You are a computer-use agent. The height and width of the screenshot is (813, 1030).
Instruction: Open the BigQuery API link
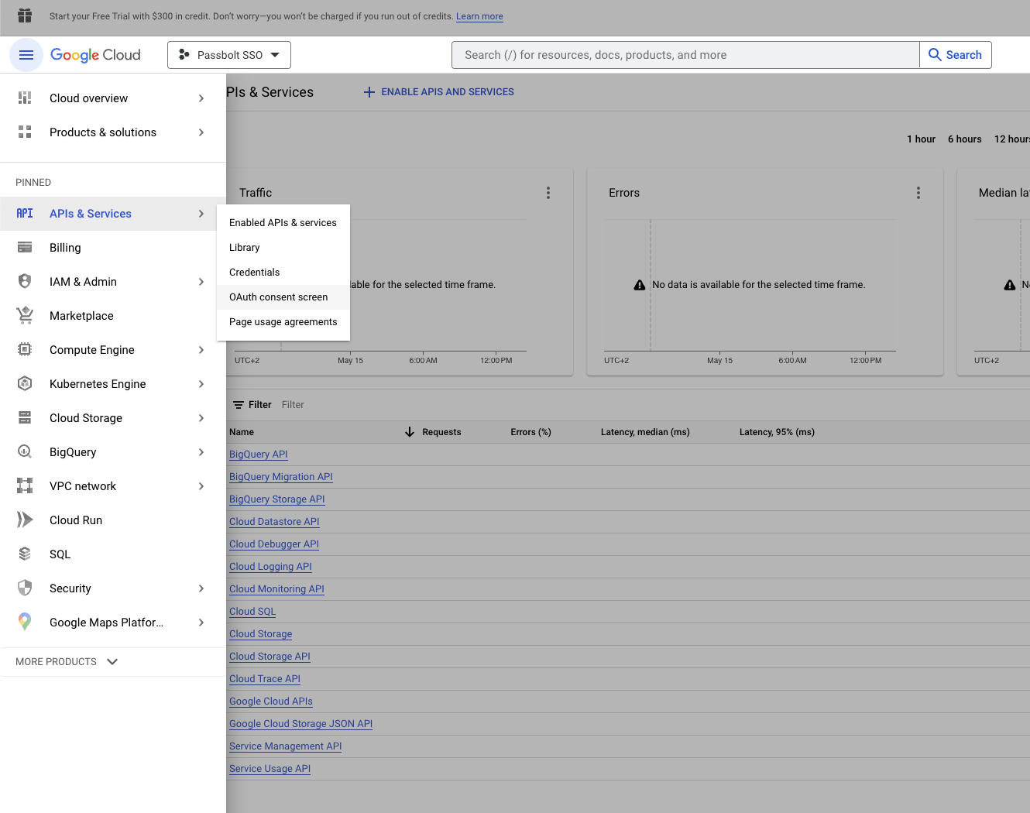coord(259,455)
